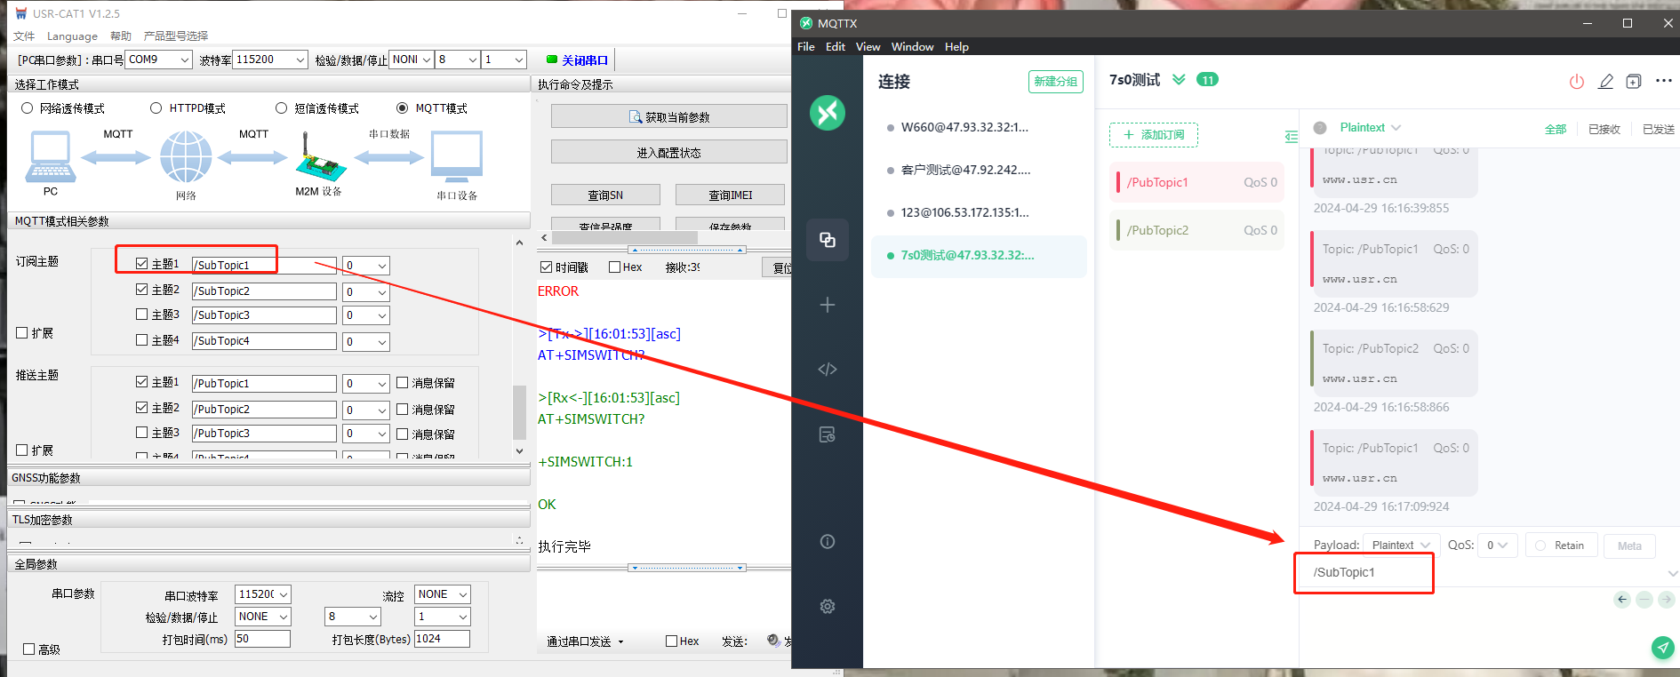Select 网络透传模式 radio button
Image resolution: width=1680 pixels, height=677 pixels.
click(27, 108)
